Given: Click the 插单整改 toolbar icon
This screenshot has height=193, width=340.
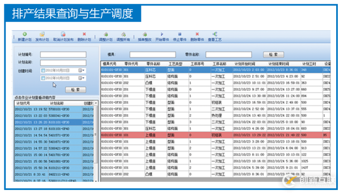Looking at the screenshot, I should point(145,34).
